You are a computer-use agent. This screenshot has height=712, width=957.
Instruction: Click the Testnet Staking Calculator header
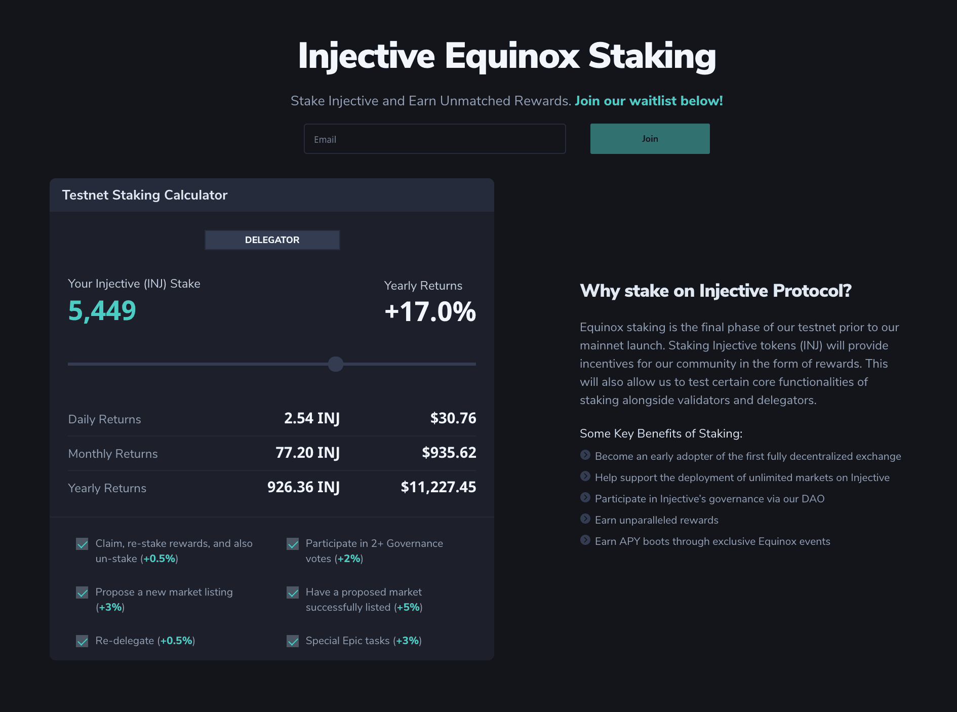click(145, 195)
